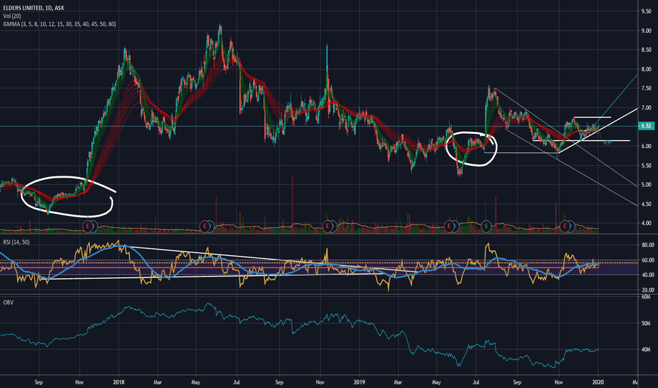
Task: Open the earnings marker E near May 2019
Action: pyautogui.click(x=449, y=226)
